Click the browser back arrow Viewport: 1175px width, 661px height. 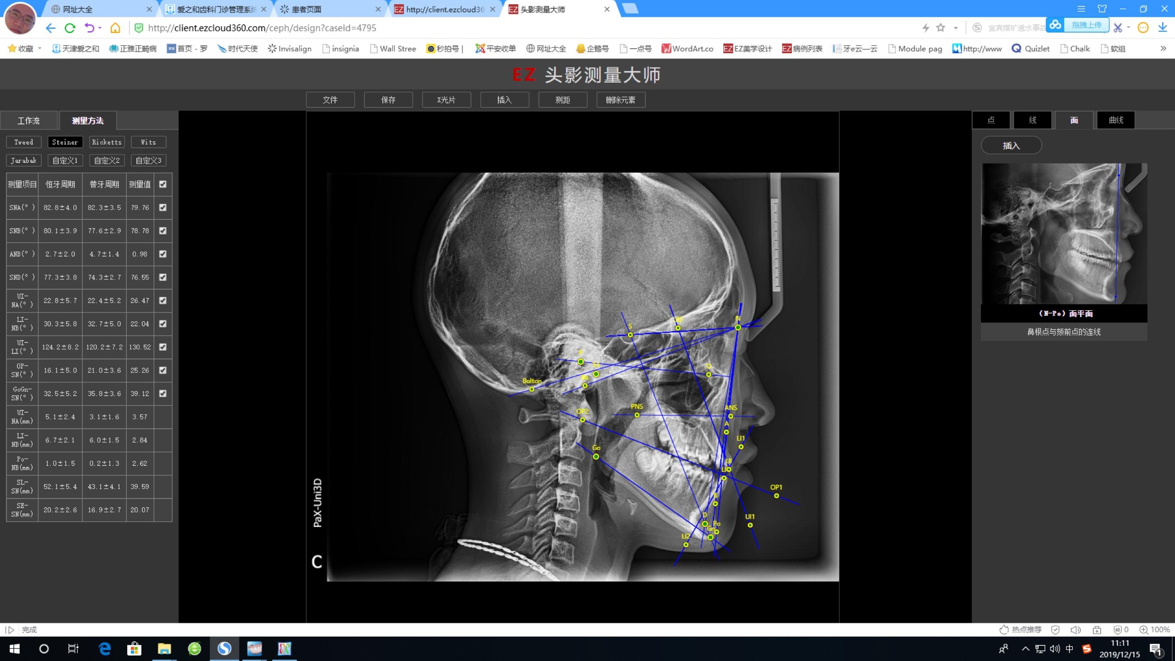pyautogui.click(x=50, y=28)
